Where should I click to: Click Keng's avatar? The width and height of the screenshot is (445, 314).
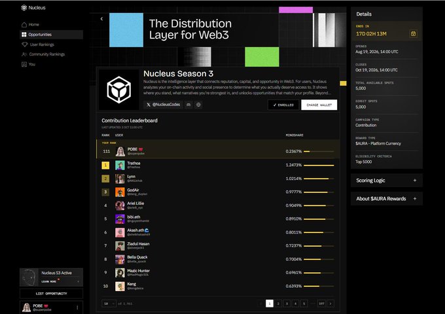(120, 287)
